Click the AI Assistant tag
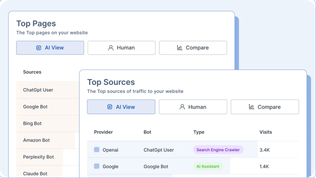This screenshot has height=178, width=316. pyautogui.click(x=208, y=166)
